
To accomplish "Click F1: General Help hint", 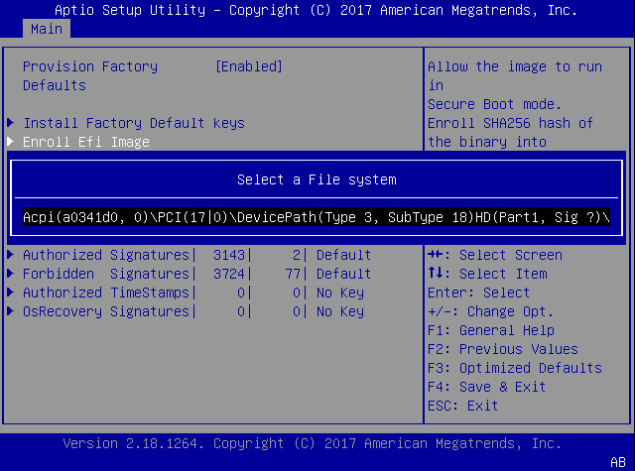I will pyautogui.click(x=491, y=330).
